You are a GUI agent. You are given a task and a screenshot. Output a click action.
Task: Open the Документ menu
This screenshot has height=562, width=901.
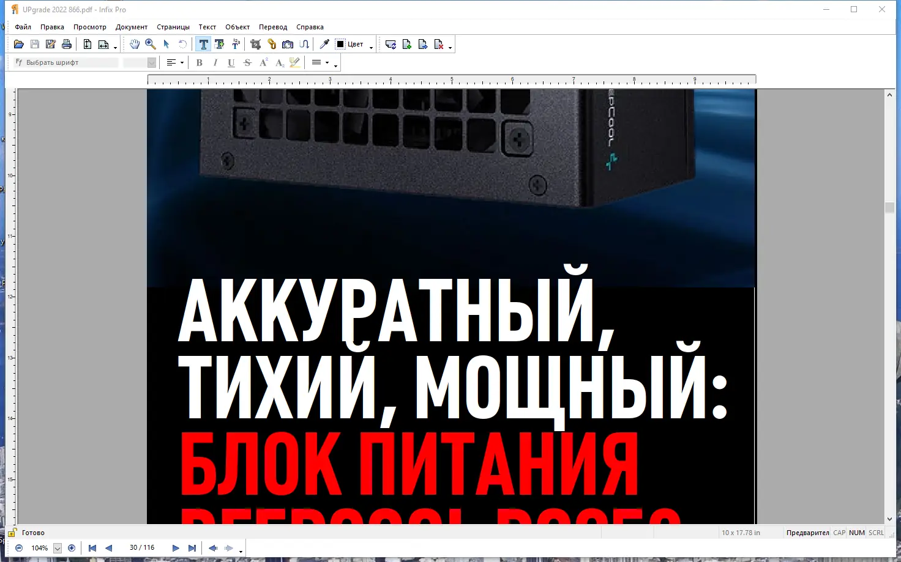point(132,27)
